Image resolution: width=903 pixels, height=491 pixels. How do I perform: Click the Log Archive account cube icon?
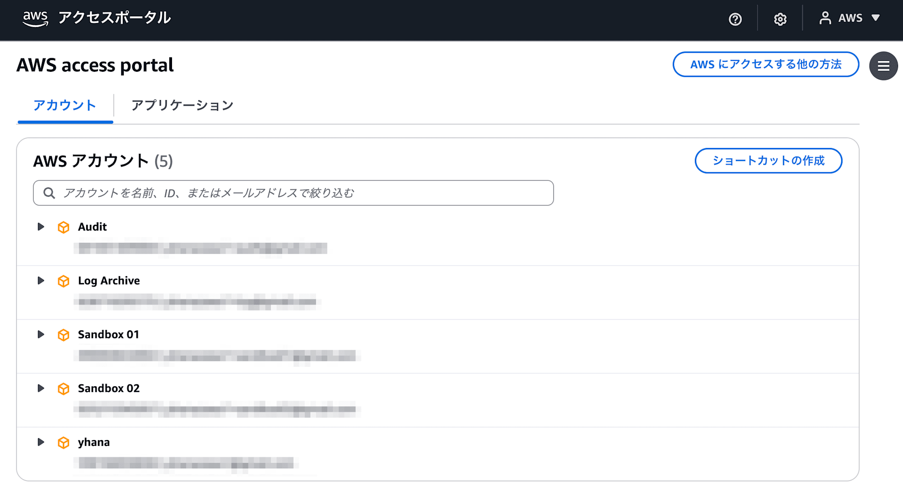[x=64, y=281]
